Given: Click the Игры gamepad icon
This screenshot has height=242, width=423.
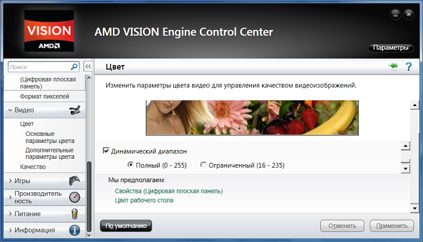Looking at the screenshot, I should click(75, 180).
